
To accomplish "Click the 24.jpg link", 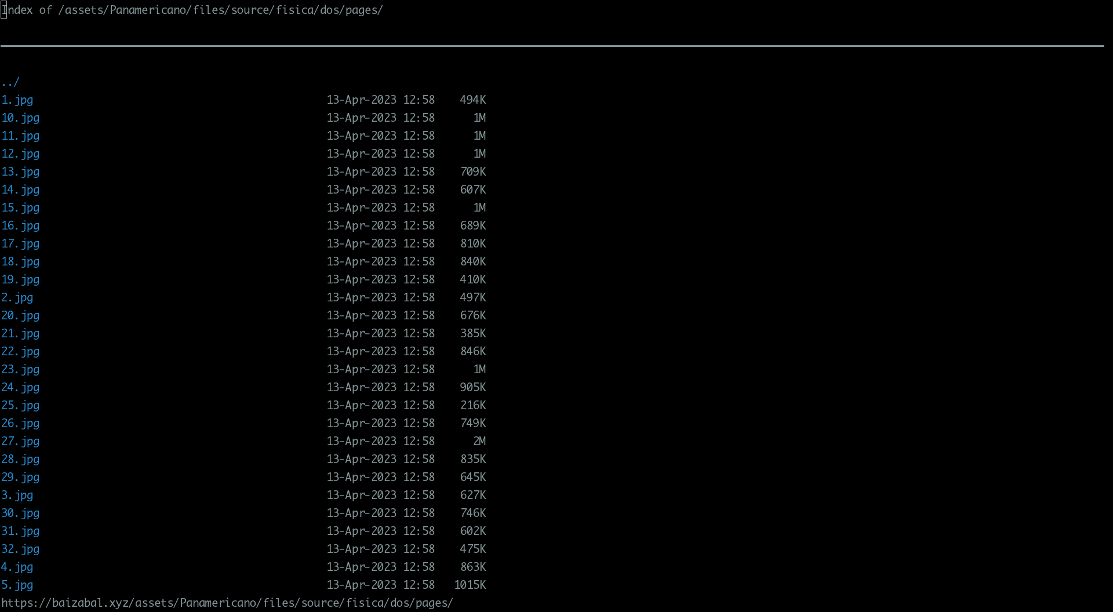I will click(20, 388).
